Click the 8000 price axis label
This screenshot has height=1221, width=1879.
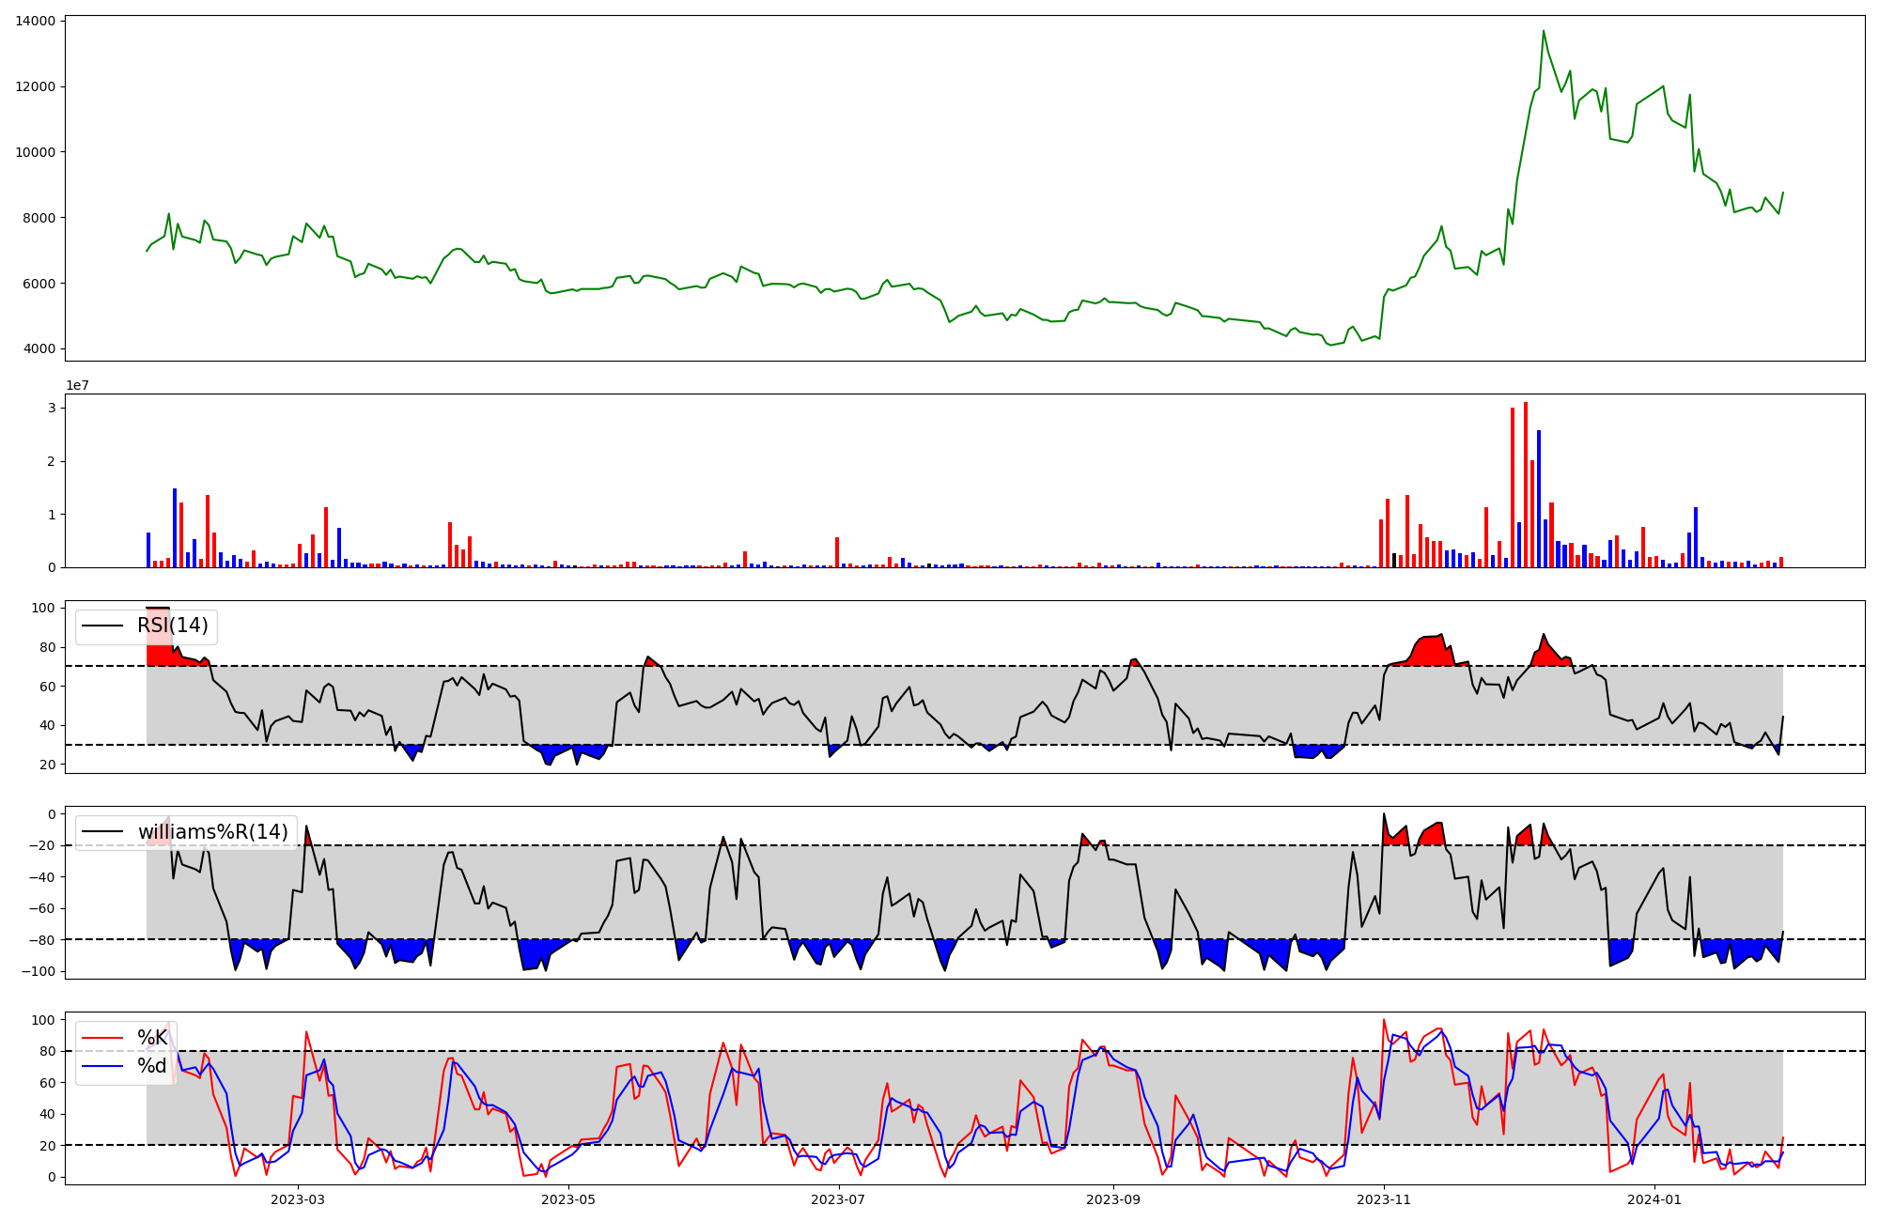[x=39, y=218]
